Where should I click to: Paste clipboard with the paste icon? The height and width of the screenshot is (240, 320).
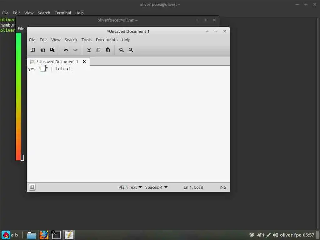(108, 50)
